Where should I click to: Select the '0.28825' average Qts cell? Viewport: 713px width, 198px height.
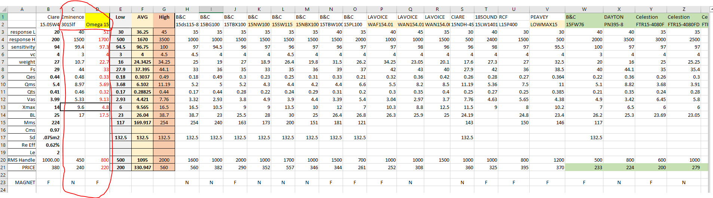[x=142, y=92]
